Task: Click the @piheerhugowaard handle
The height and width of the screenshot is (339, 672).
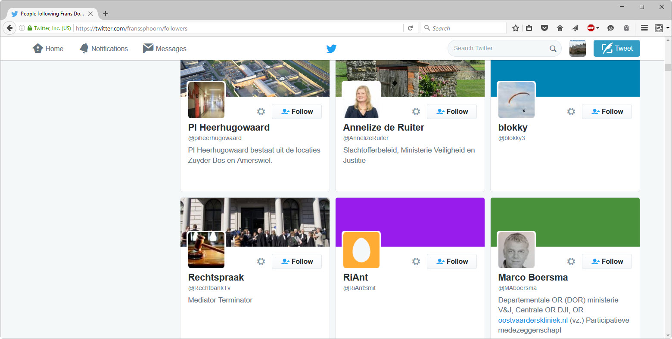Action: 215,138
